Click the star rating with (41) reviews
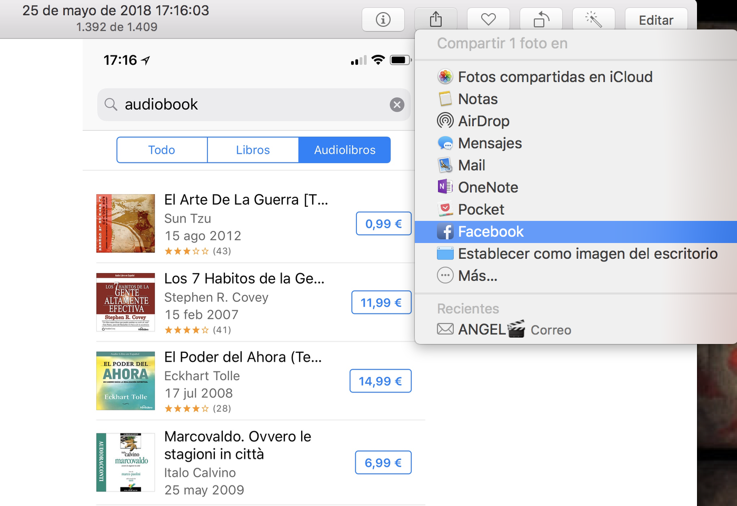Screen dimensions: 737x506 click(198, 330)
